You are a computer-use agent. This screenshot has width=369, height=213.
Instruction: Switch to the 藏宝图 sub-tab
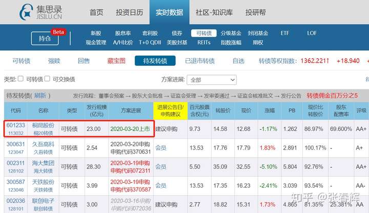coord(116,61)
